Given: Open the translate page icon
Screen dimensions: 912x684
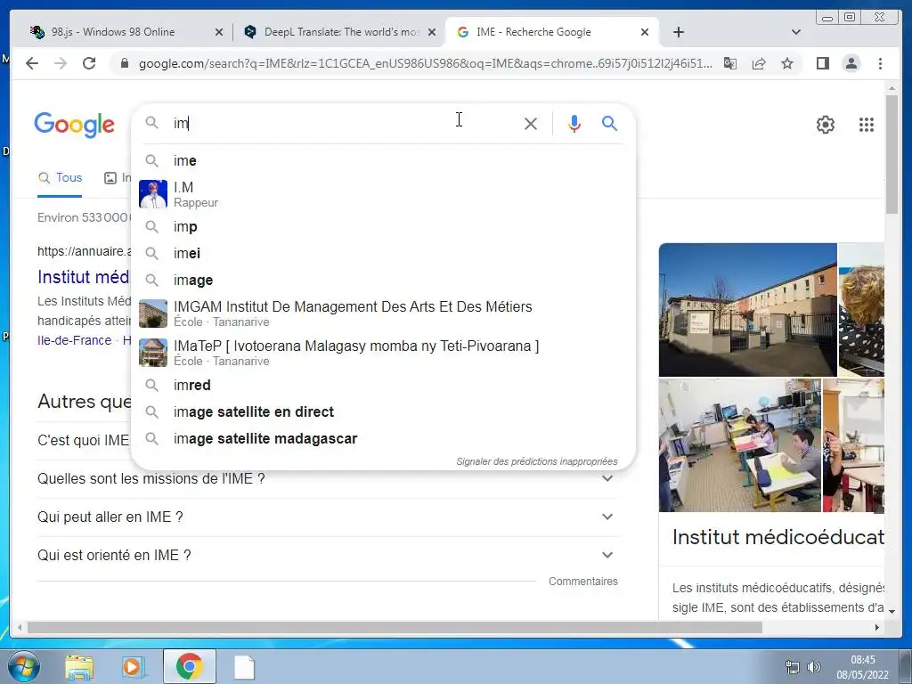Looking at the screenshot, I should click(730, 63).
